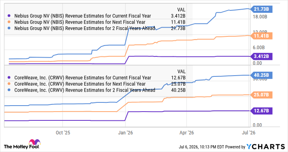Click the 18.00B y-axis label
This screenshot has width=288, height=152.
point(260,17)
